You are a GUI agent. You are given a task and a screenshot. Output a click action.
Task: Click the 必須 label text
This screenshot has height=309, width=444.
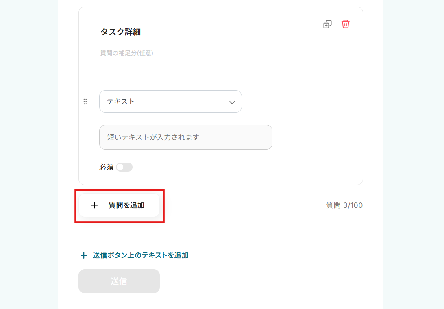click(x=106, y=167)
